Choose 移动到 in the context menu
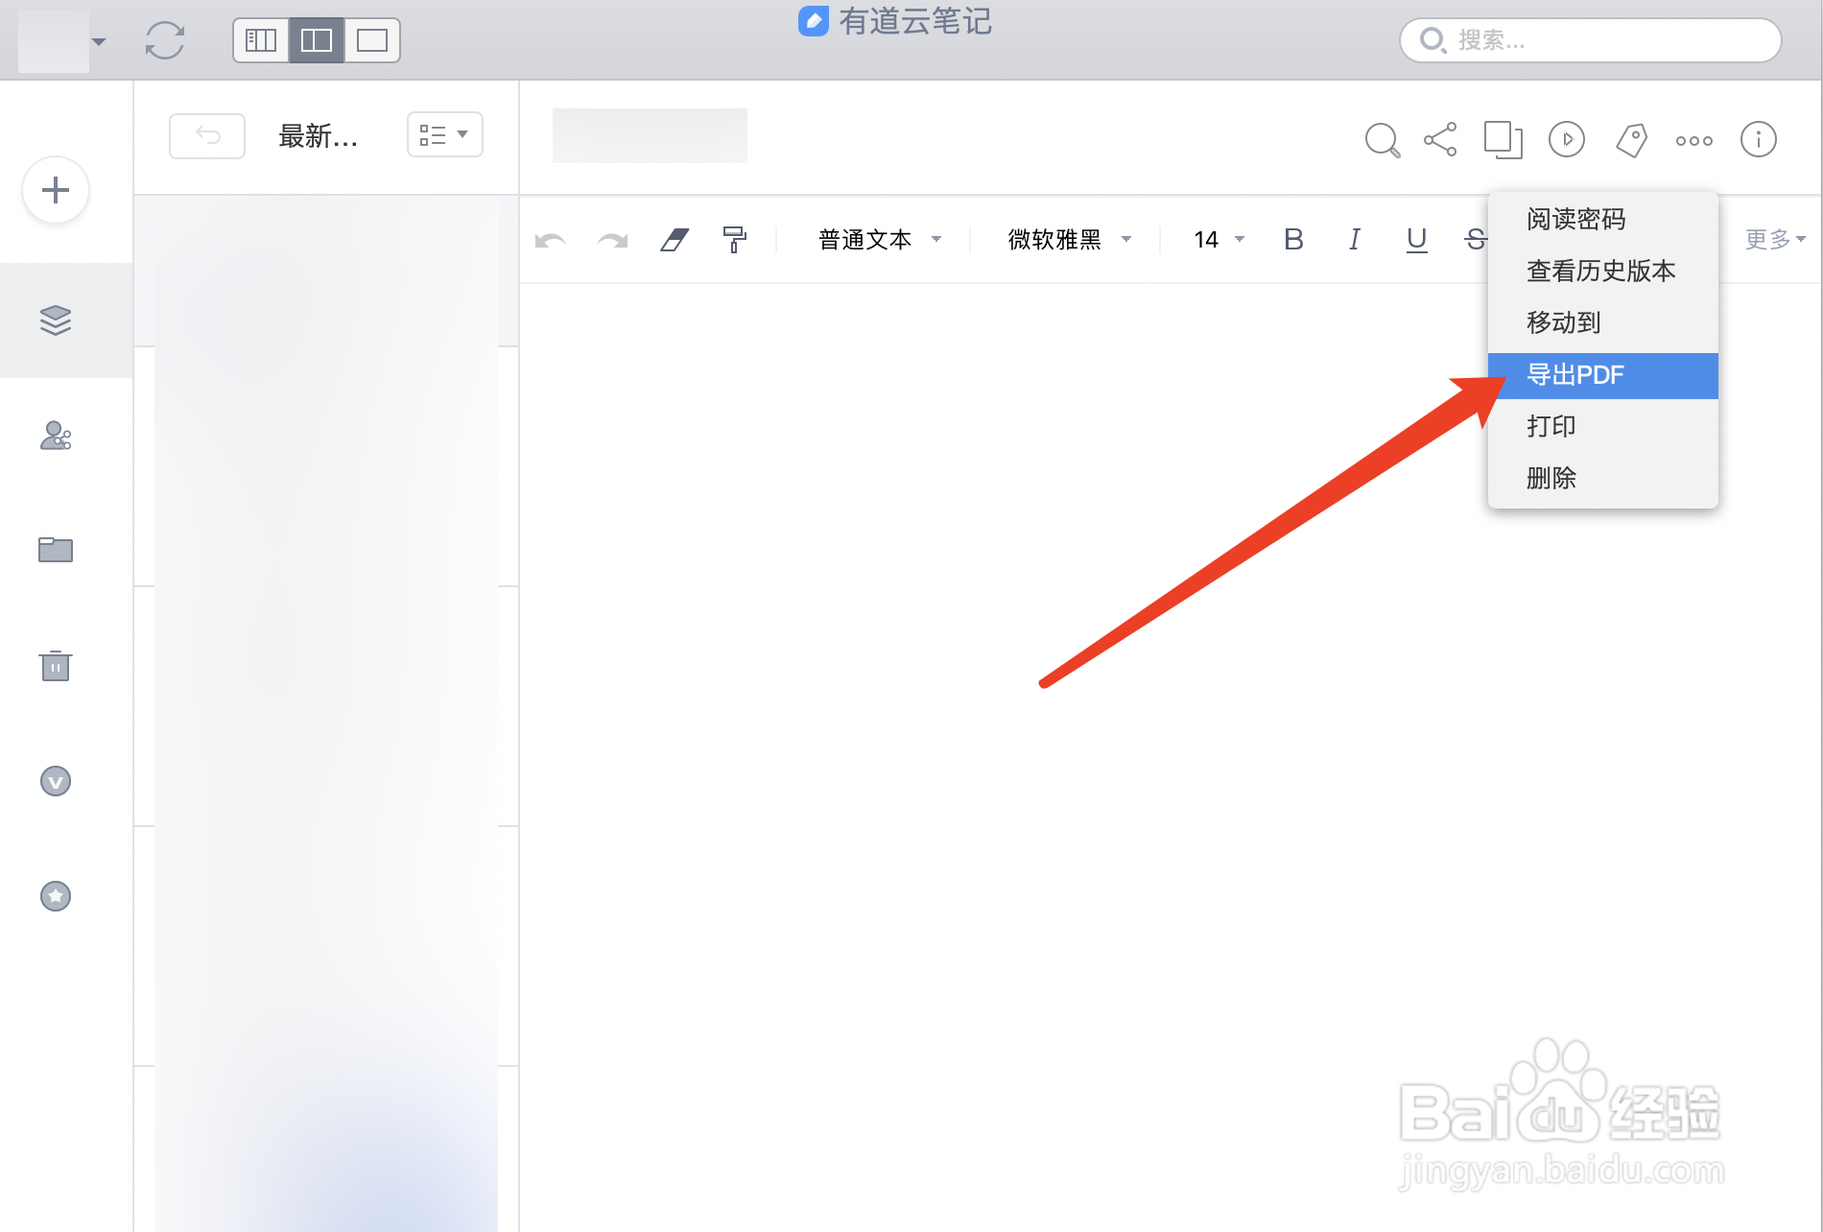Screen dimensions: 1823x1232 point(1602,323)
